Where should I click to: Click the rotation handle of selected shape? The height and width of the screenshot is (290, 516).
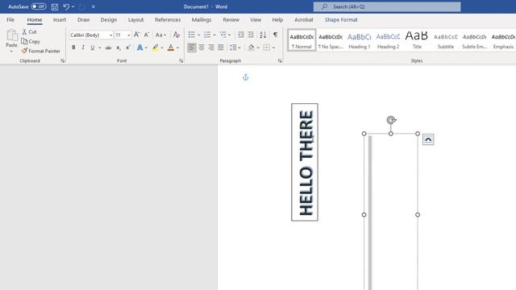(391, 120)
